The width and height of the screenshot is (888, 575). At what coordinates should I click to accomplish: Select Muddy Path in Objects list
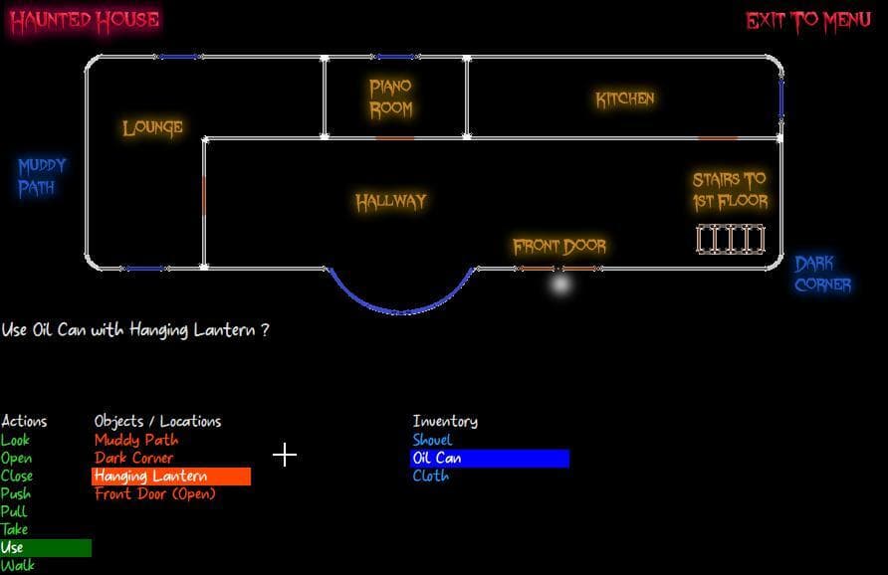(x=136, y=440)
